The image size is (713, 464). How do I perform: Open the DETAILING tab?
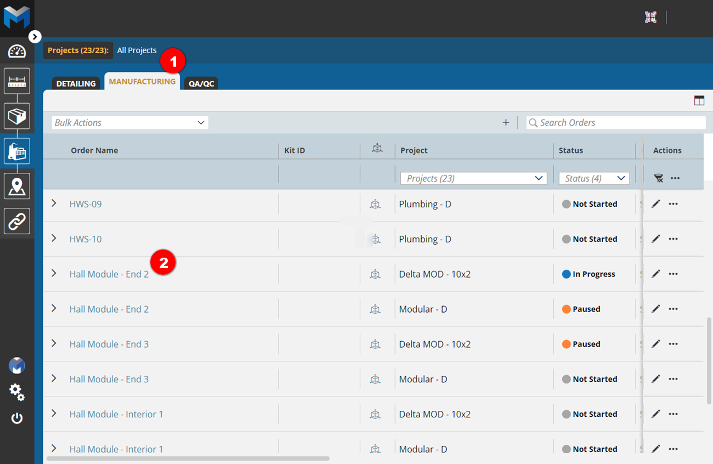(76, 83)
